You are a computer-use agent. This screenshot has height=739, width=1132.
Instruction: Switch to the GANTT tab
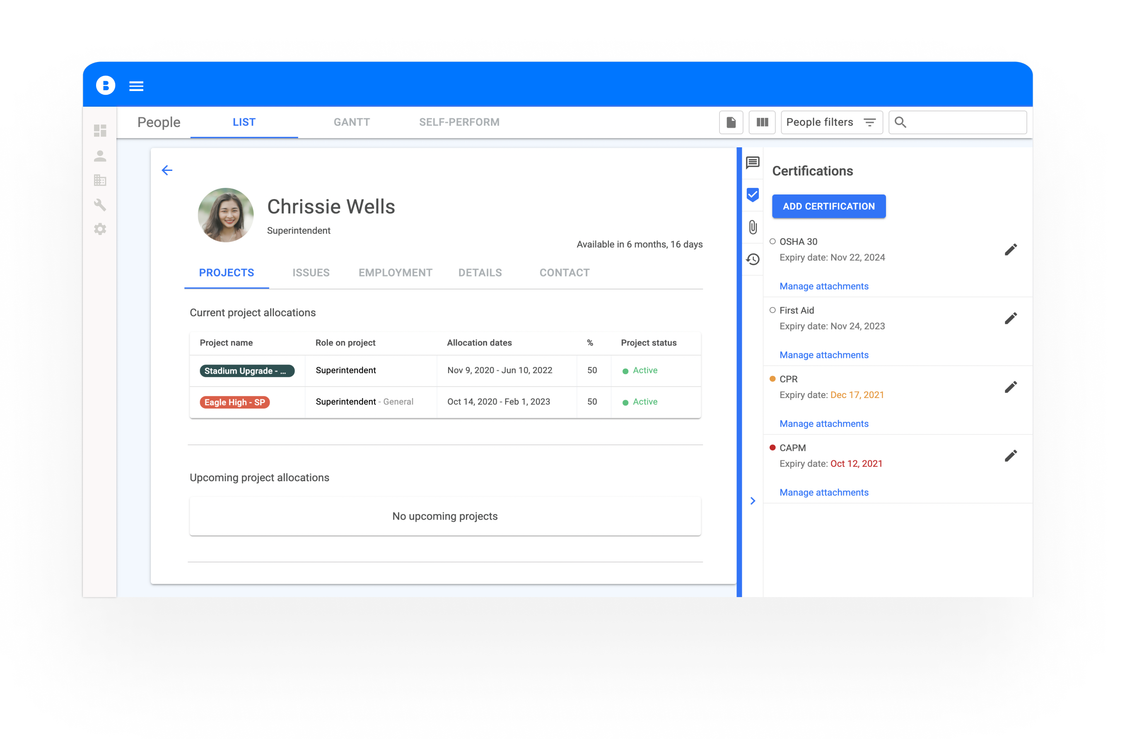click(x=352, y=122)
